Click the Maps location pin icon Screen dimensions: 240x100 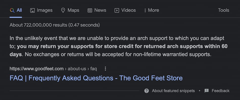pos(63,10)
